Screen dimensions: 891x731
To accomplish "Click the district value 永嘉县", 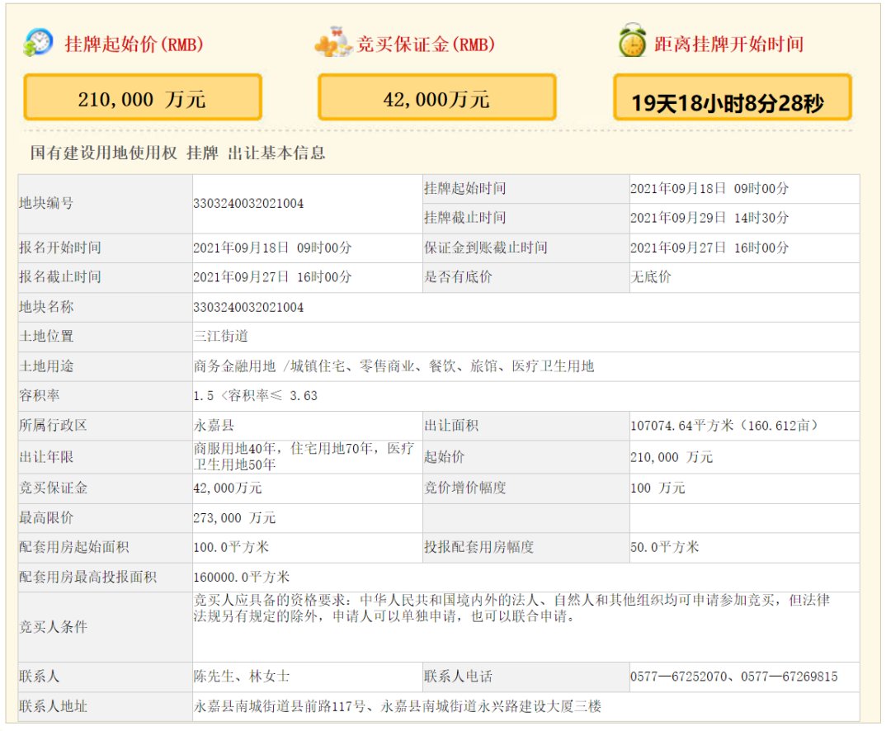I will (x=214, y=425).
